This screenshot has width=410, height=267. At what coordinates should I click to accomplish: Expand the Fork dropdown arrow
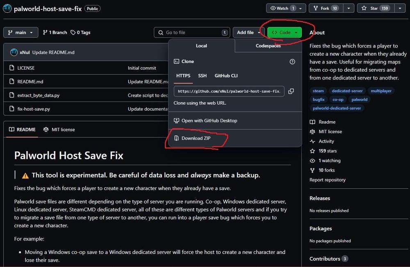point(348,8)
